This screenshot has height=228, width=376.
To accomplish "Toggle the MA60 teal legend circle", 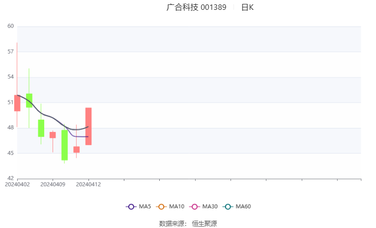I will click(228, 207).
